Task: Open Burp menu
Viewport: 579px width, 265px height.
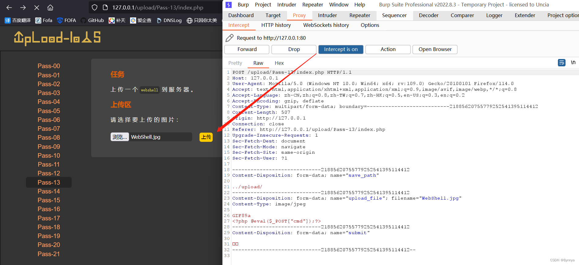Action: tap(243, 5)
